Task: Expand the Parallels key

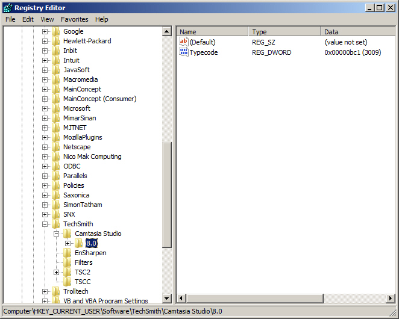Action: pyautogui.click(x=45, y=176)
